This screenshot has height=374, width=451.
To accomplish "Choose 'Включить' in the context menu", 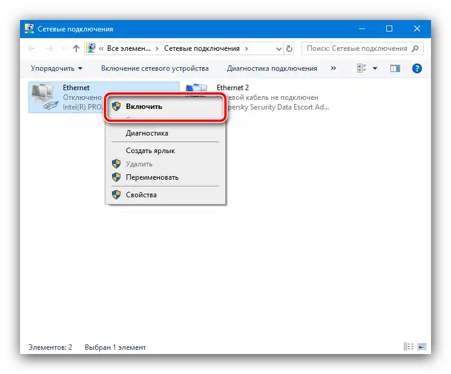I will click(165, 107).
